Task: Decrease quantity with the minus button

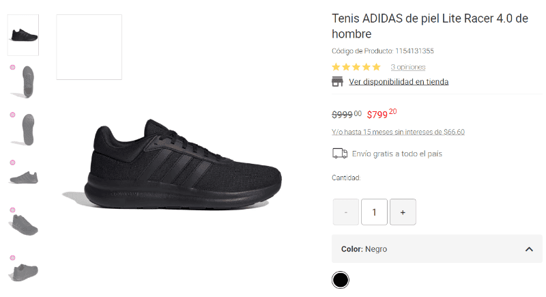Action: pos(346,212)
